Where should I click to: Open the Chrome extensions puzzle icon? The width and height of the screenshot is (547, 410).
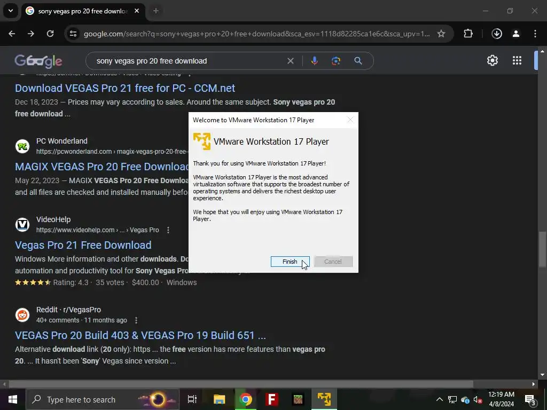click(x=468, y=34)
